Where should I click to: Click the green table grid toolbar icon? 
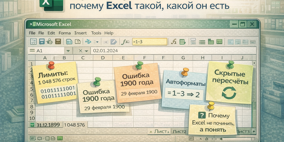click(x=219, y=42)
